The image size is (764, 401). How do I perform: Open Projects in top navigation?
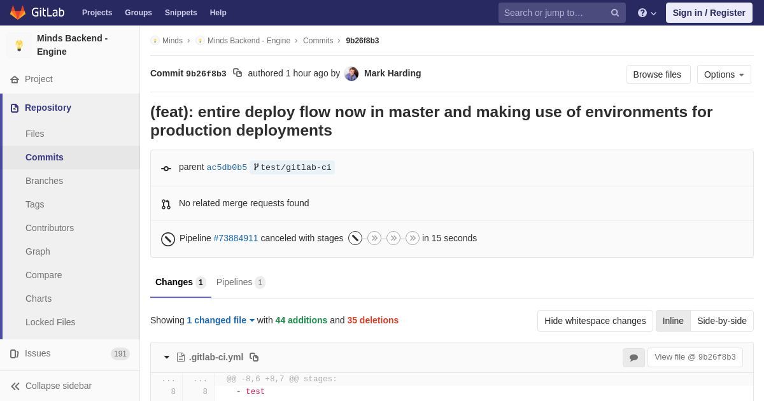pos(97,13)
